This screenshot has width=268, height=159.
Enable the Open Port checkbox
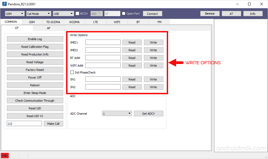124,13
